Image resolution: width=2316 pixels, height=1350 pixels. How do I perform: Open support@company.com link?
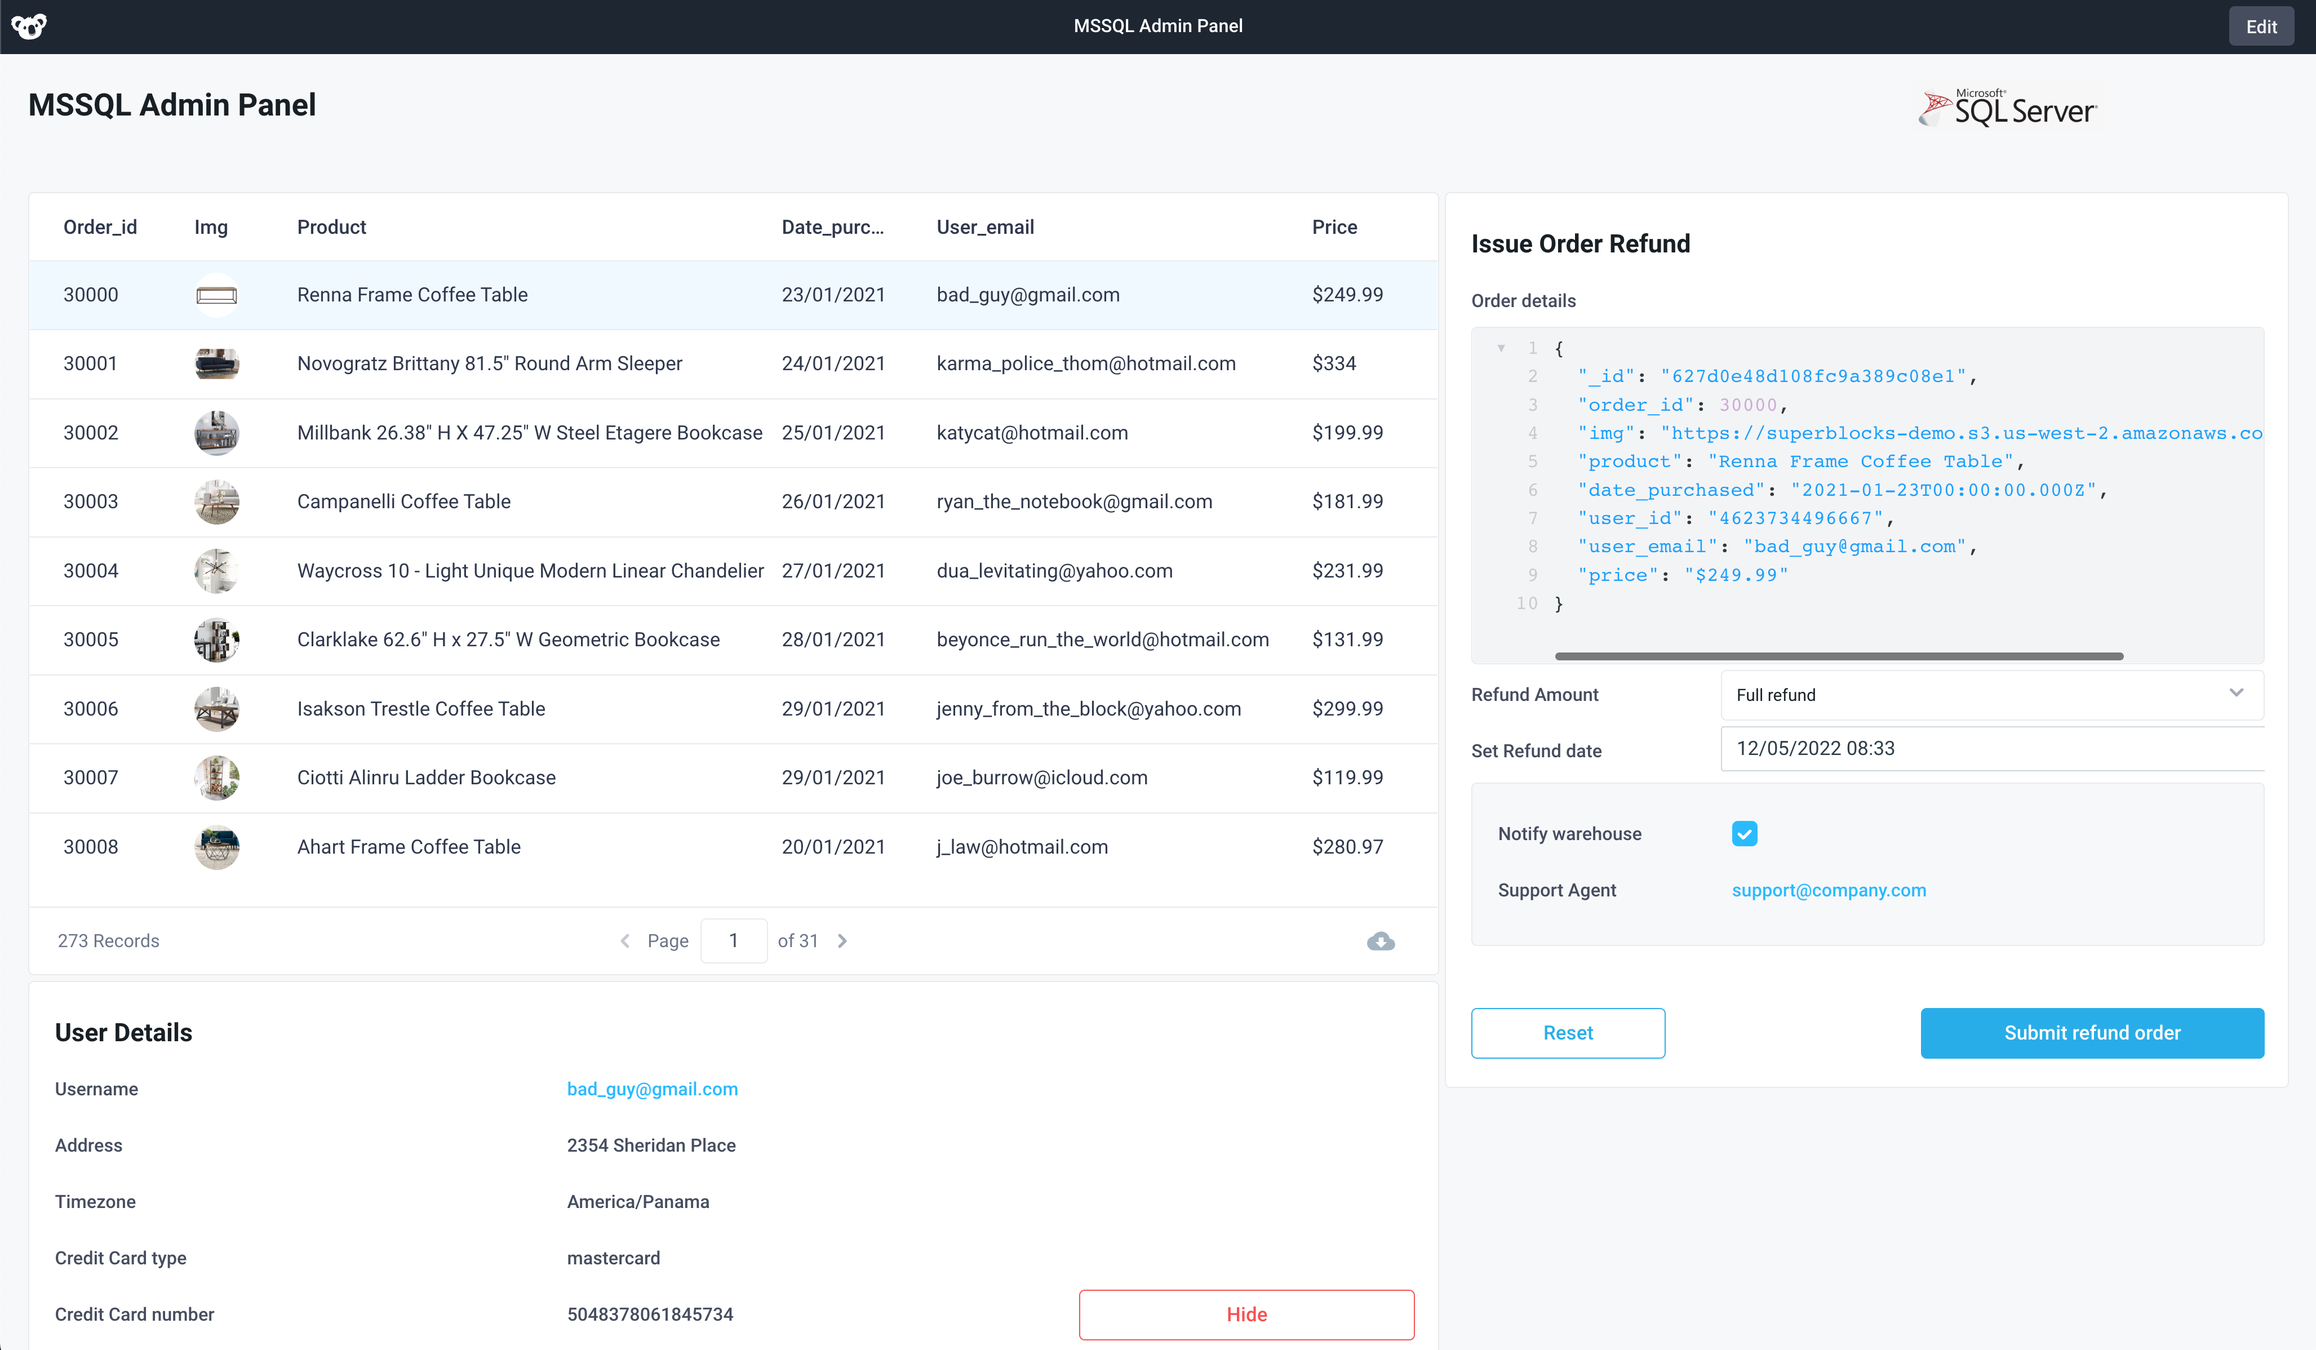point(1829,890)
